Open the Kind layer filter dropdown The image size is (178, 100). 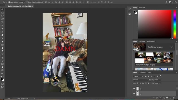click(138, 76)
